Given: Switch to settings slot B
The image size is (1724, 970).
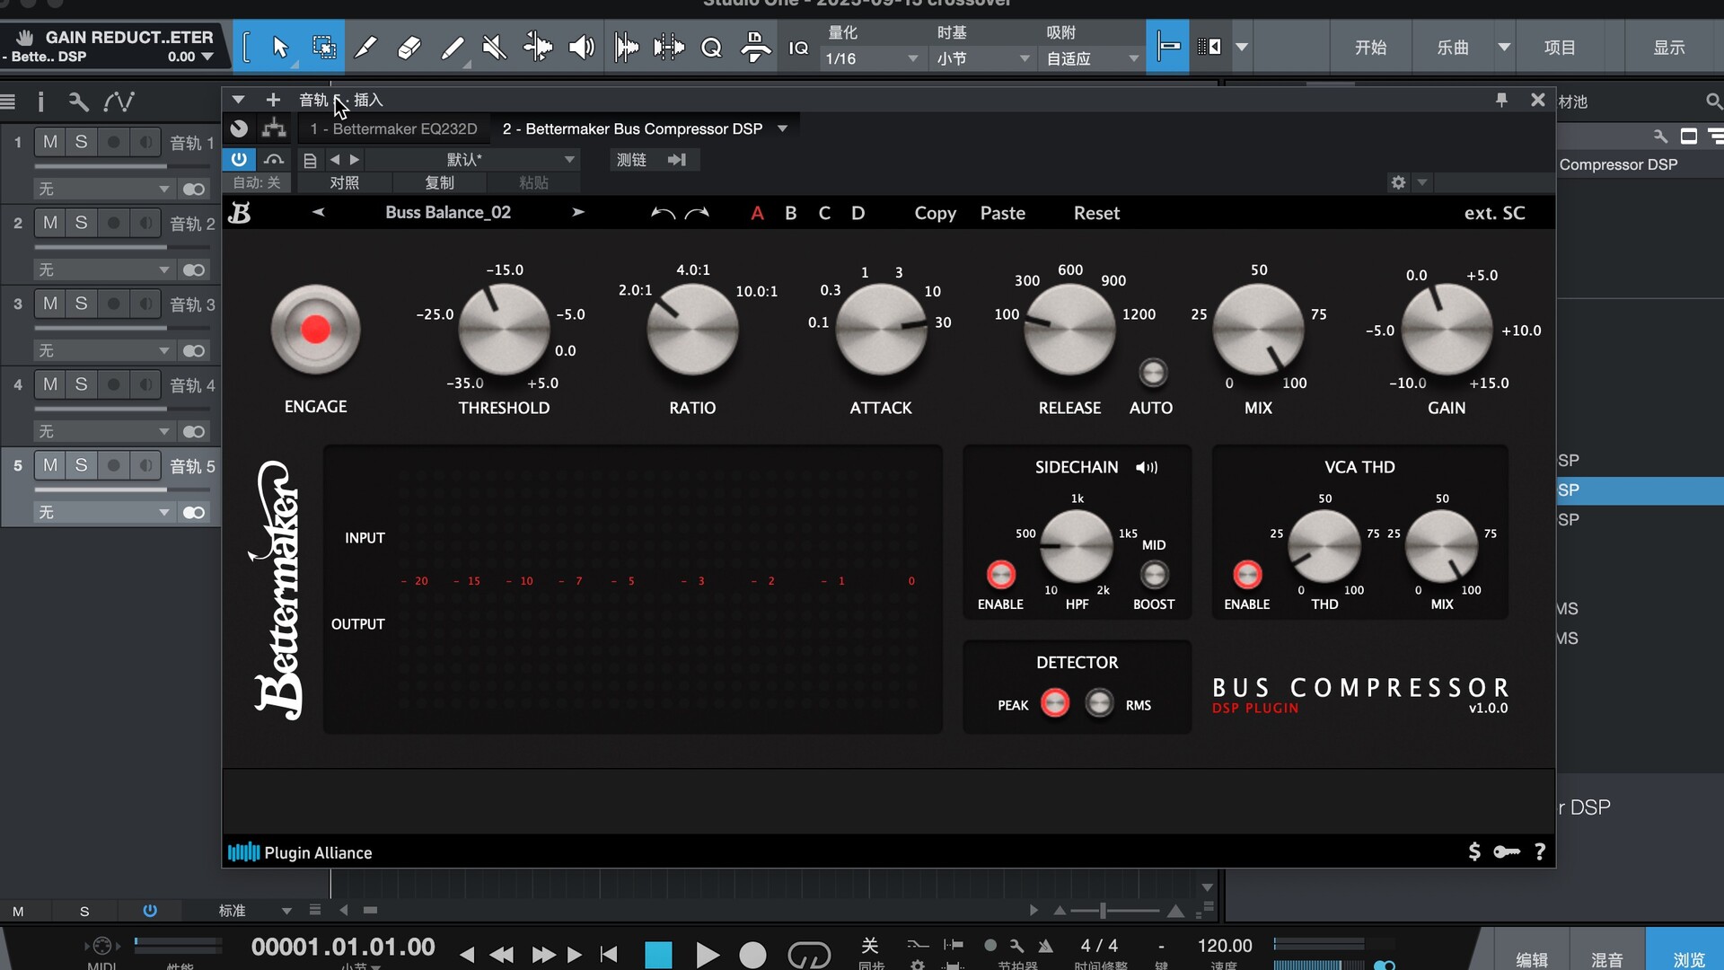Looking at the screenshot, I should tap(790, 213).
